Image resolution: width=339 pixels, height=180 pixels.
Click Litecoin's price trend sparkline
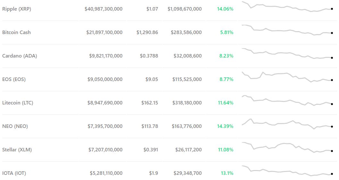(x=287, y=101)
